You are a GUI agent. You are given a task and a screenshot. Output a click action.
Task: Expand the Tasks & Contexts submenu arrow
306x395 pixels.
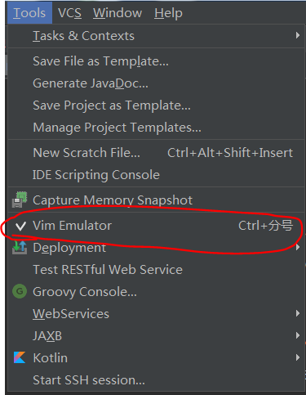(298, 35)
